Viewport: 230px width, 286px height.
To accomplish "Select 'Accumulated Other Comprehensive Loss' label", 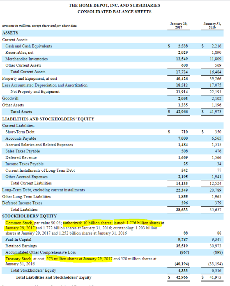I will coord(41,252).
